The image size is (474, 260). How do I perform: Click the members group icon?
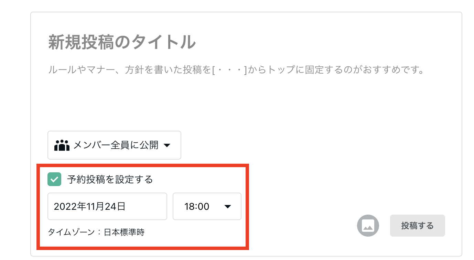[x=62, y=145]
